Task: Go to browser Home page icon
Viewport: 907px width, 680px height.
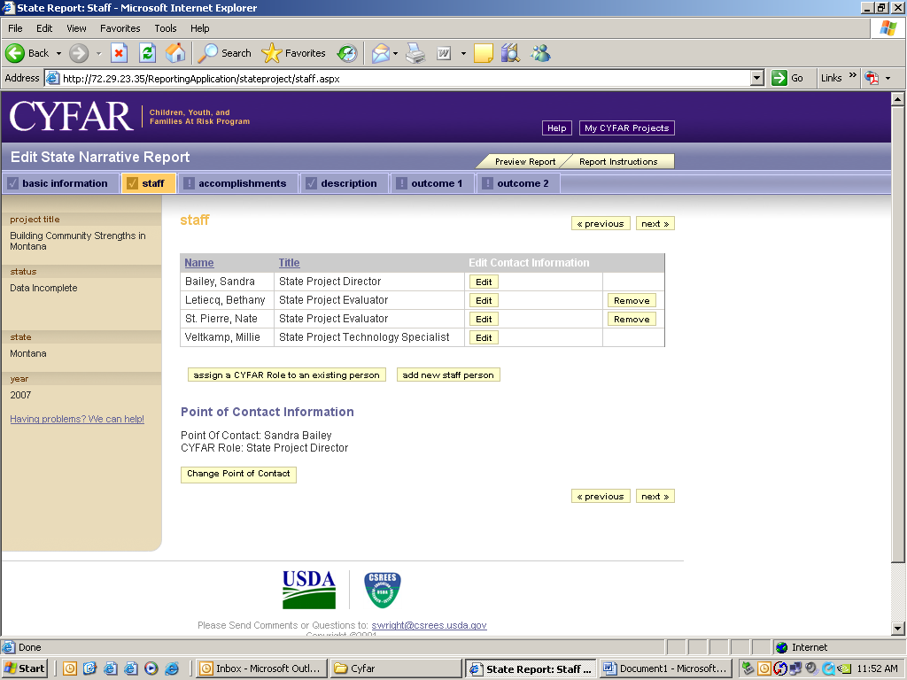Action: click(175, 53)
